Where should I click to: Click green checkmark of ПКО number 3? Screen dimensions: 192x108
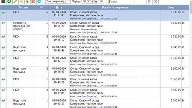click(4, 37)
